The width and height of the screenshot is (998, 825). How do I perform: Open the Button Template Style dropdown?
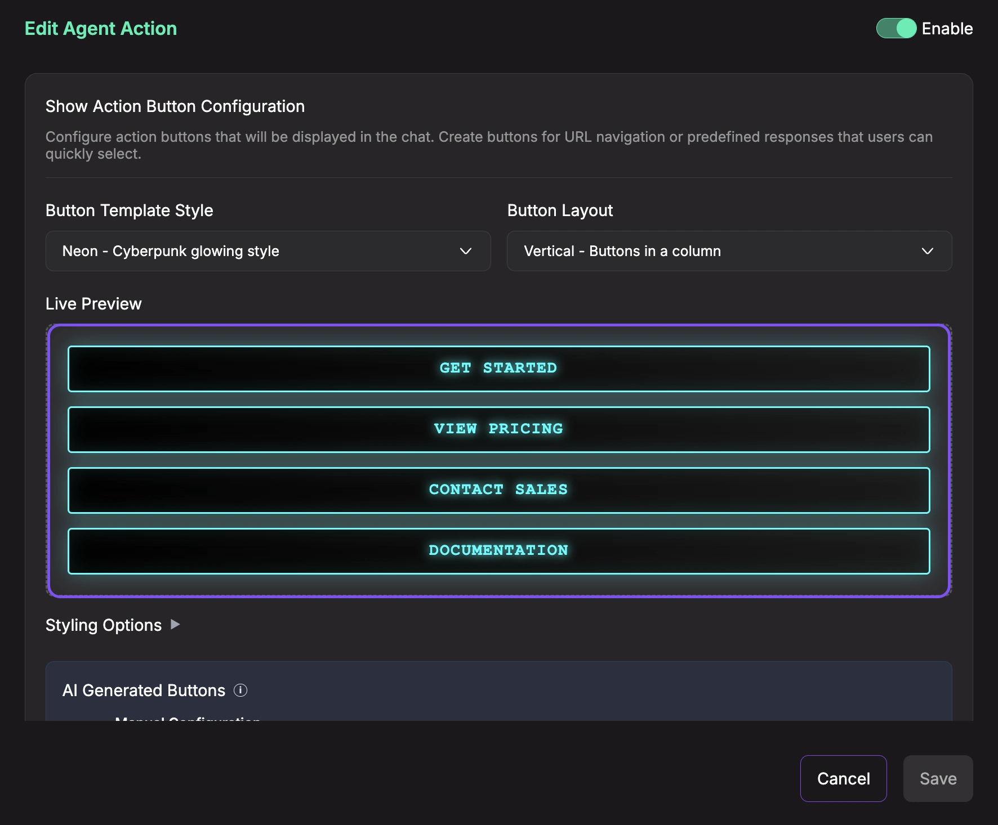pos(268,251)
